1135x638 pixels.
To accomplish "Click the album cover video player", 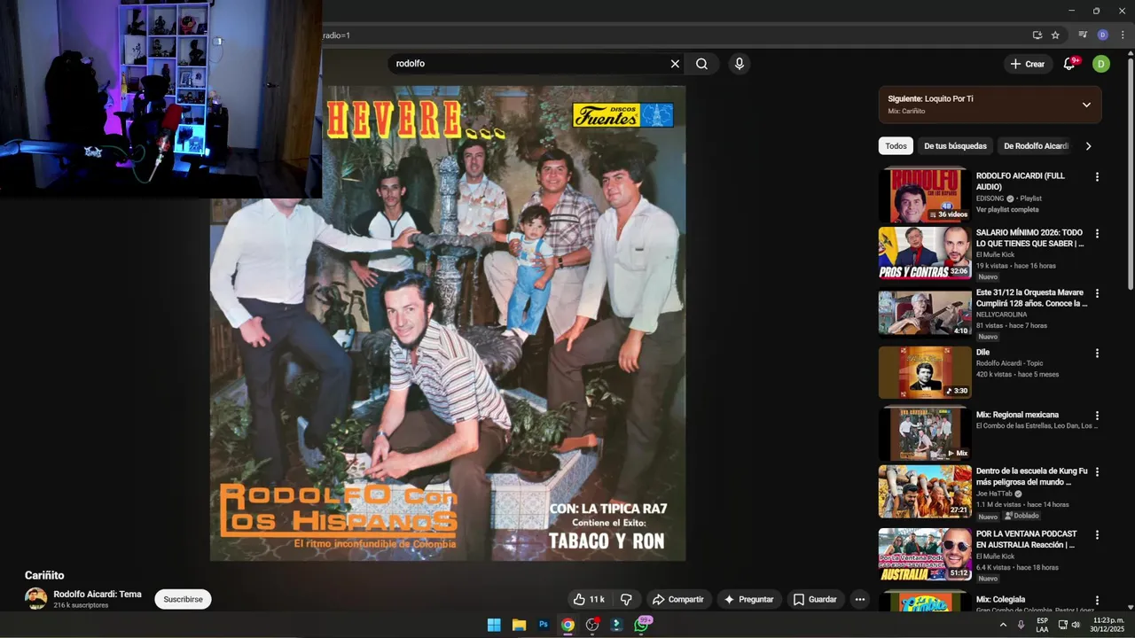I will 448,323.
